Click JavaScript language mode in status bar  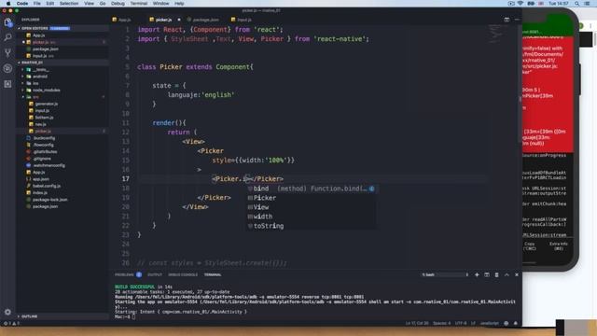490,323
